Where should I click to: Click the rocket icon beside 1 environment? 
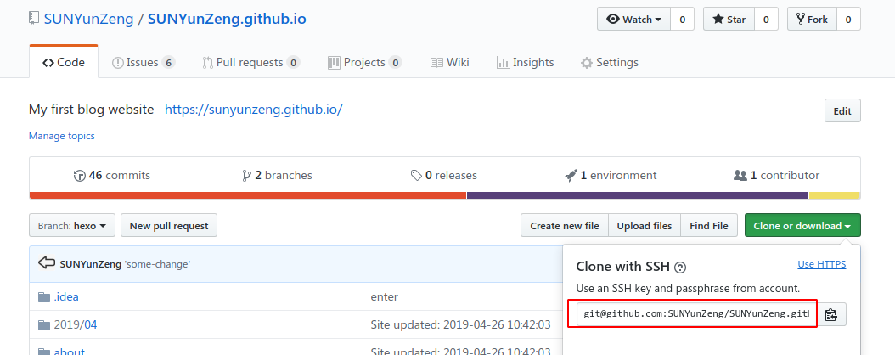click(x=571, y=176)
